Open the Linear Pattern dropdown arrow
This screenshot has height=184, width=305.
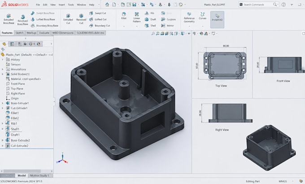click(137, 26)
